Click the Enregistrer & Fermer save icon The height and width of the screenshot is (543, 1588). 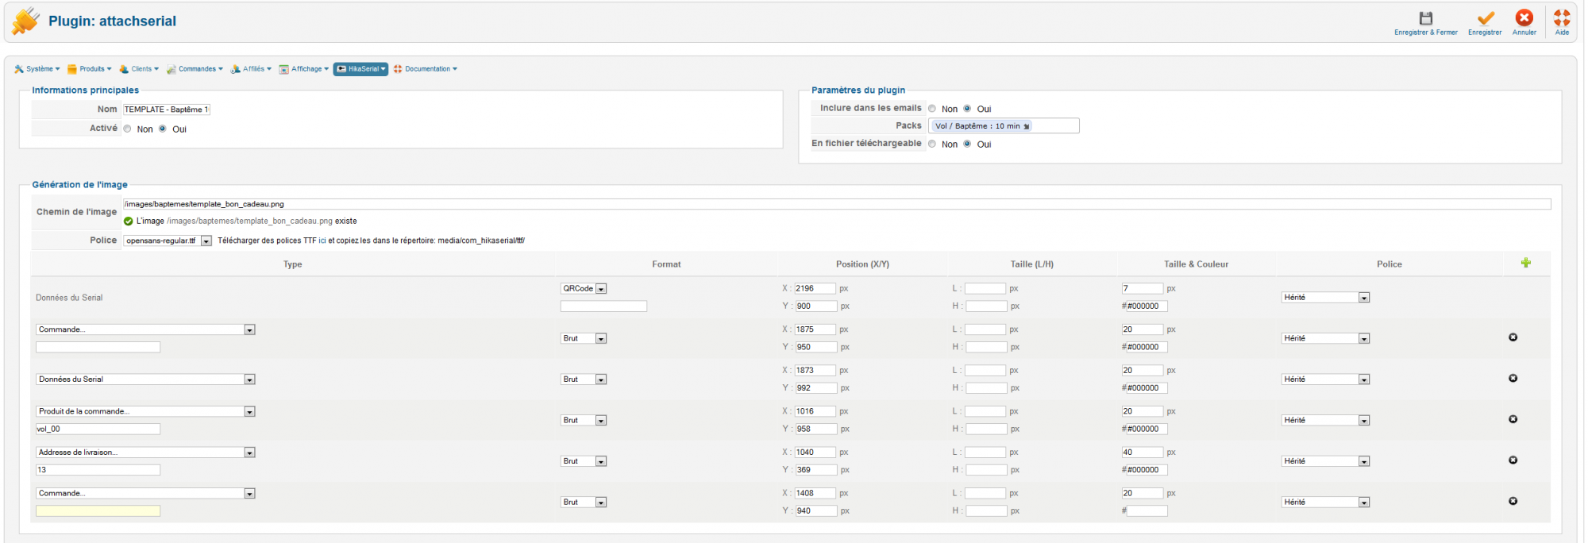point(1425,18)
